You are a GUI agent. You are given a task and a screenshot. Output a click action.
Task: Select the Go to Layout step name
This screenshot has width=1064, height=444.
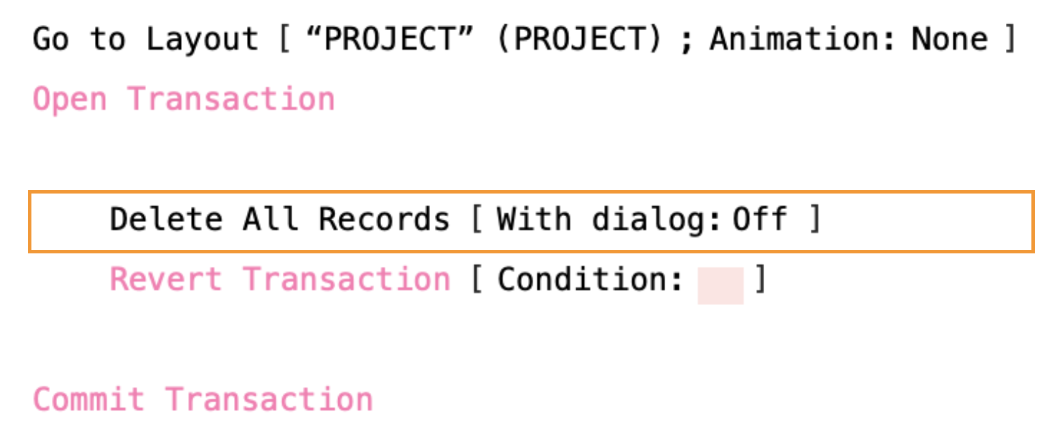tap(146, 40)
